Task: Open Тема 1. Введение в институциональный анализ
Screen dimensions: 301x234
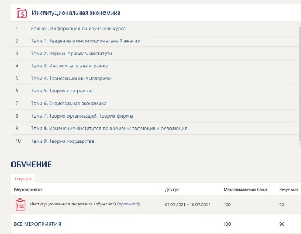Action: pos(85,41)
